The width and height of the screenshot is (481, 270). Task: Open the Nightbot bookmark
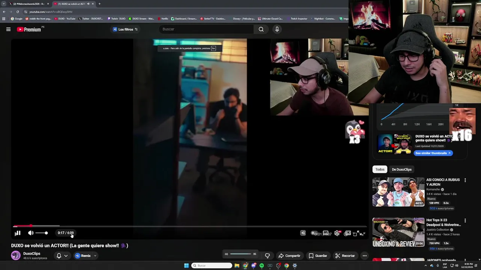pos(323,19)
